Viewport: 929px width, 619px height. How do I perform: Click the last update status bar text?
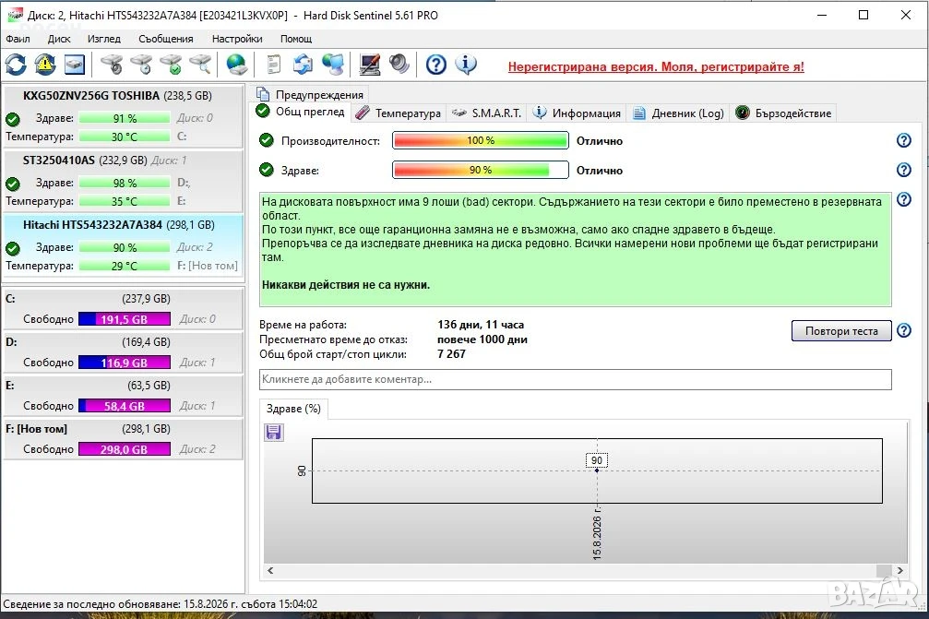point(160,604)
